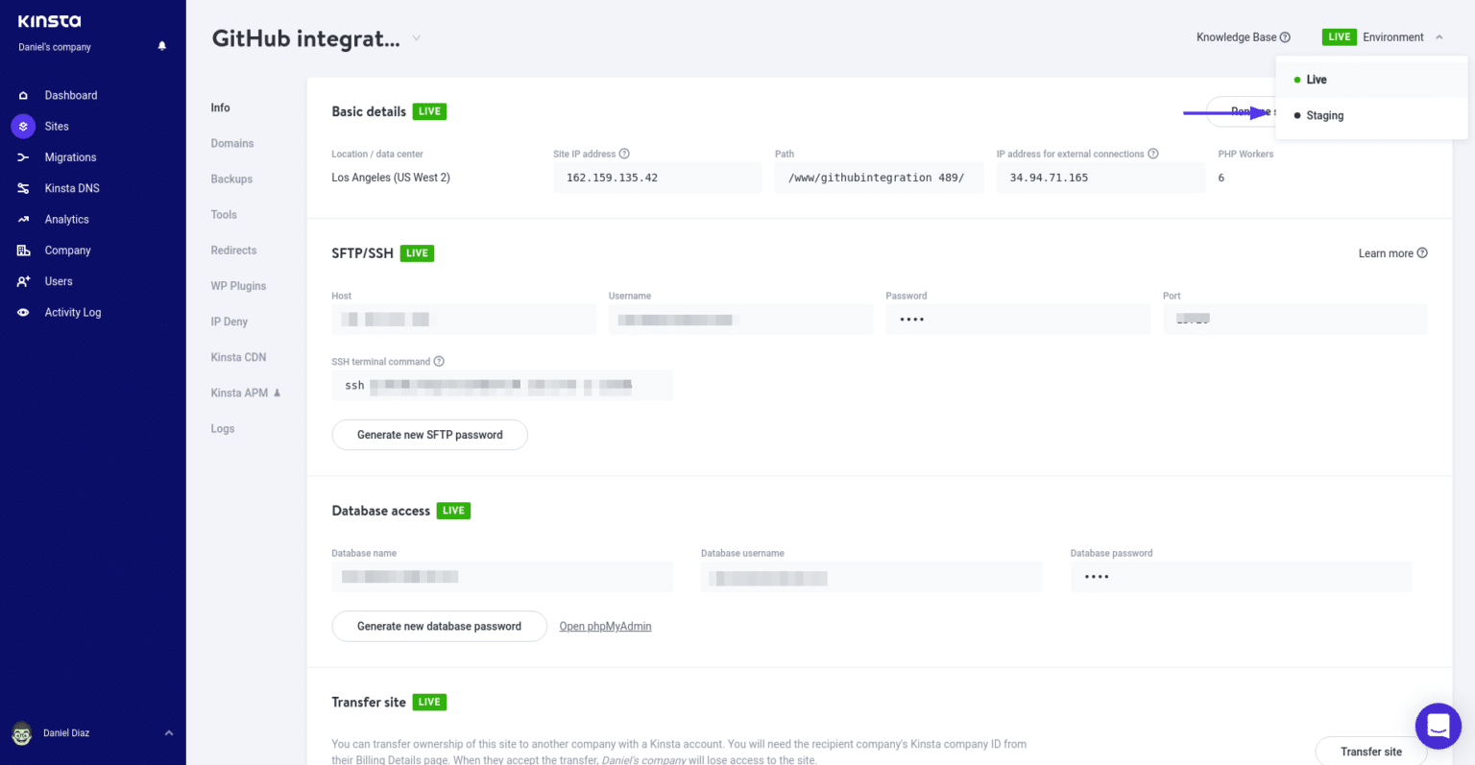Switch to the Staging environment
Viewport: 1475px width, 765px height.
pos(1327,115)
